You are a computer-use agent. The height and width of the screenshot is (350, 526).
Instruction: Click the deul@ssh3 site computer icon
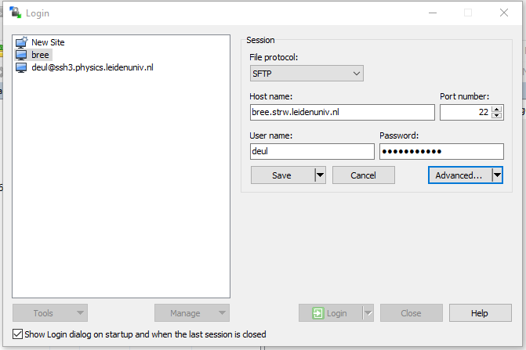tap(21, 67)
